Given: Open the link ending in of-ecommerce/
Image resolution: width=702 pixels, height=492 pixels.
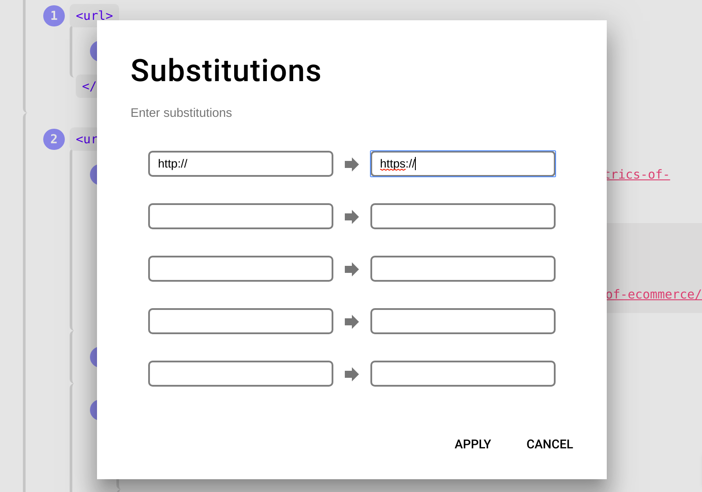Looking at the screenshot, I should coord(654,294).
